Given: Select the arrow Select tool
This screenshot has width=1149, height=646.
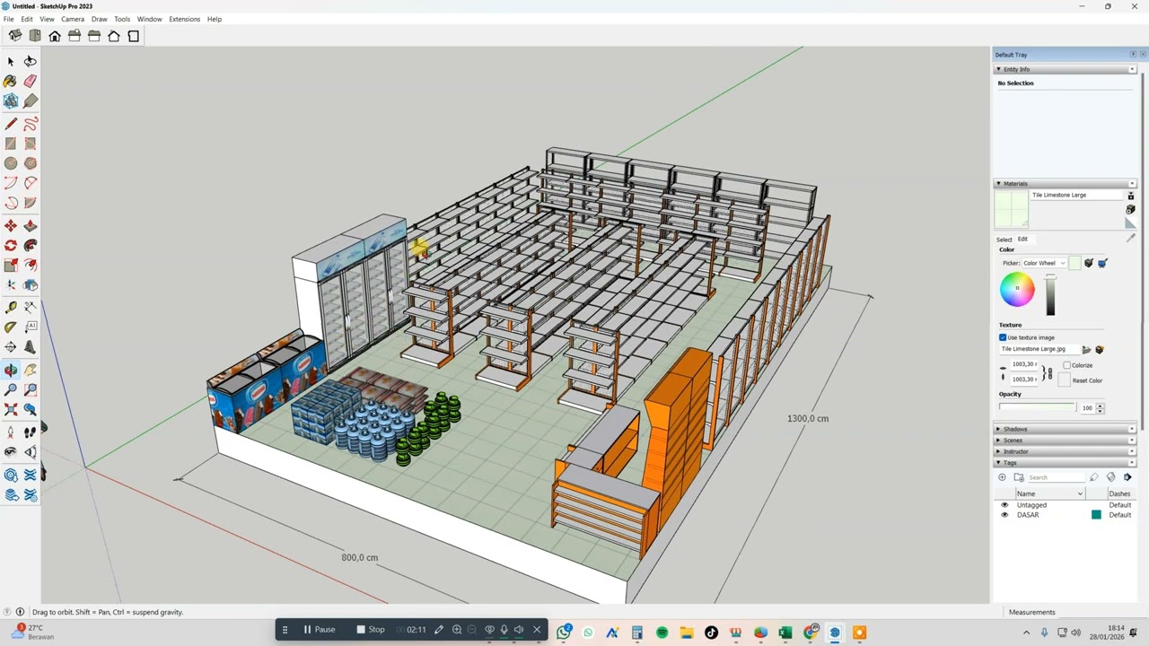Looking at the screenshot, I should coord(11,61).
